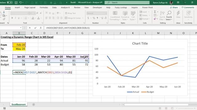This screenshot has width=197, height=110.
Task: Select the ExcelBasement sheet tab
Action: pos(18,105)
